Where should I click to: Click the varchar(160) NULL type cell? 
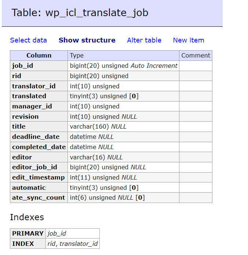click(x=123, y=126)
